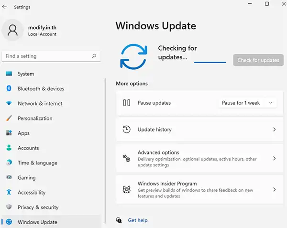The width and height of the screenshot is (287, 228).
Task: Click the Accessibility figure icon
Action: click(9, 193)
